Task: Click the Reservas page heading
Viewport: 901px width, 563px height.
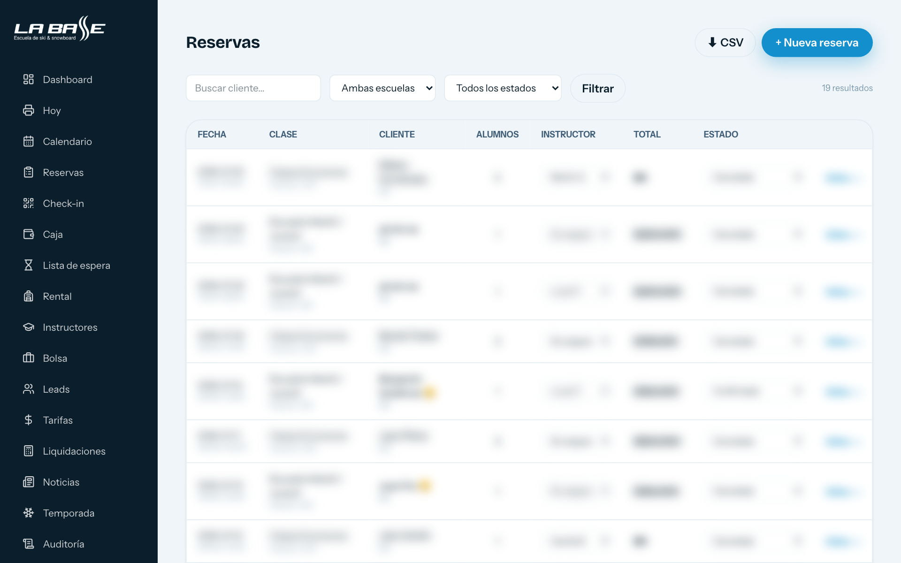Action: 223,42
